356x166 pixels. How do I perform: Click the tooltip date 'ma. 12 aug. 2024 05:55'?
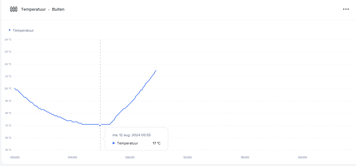[x=132, y=135]
